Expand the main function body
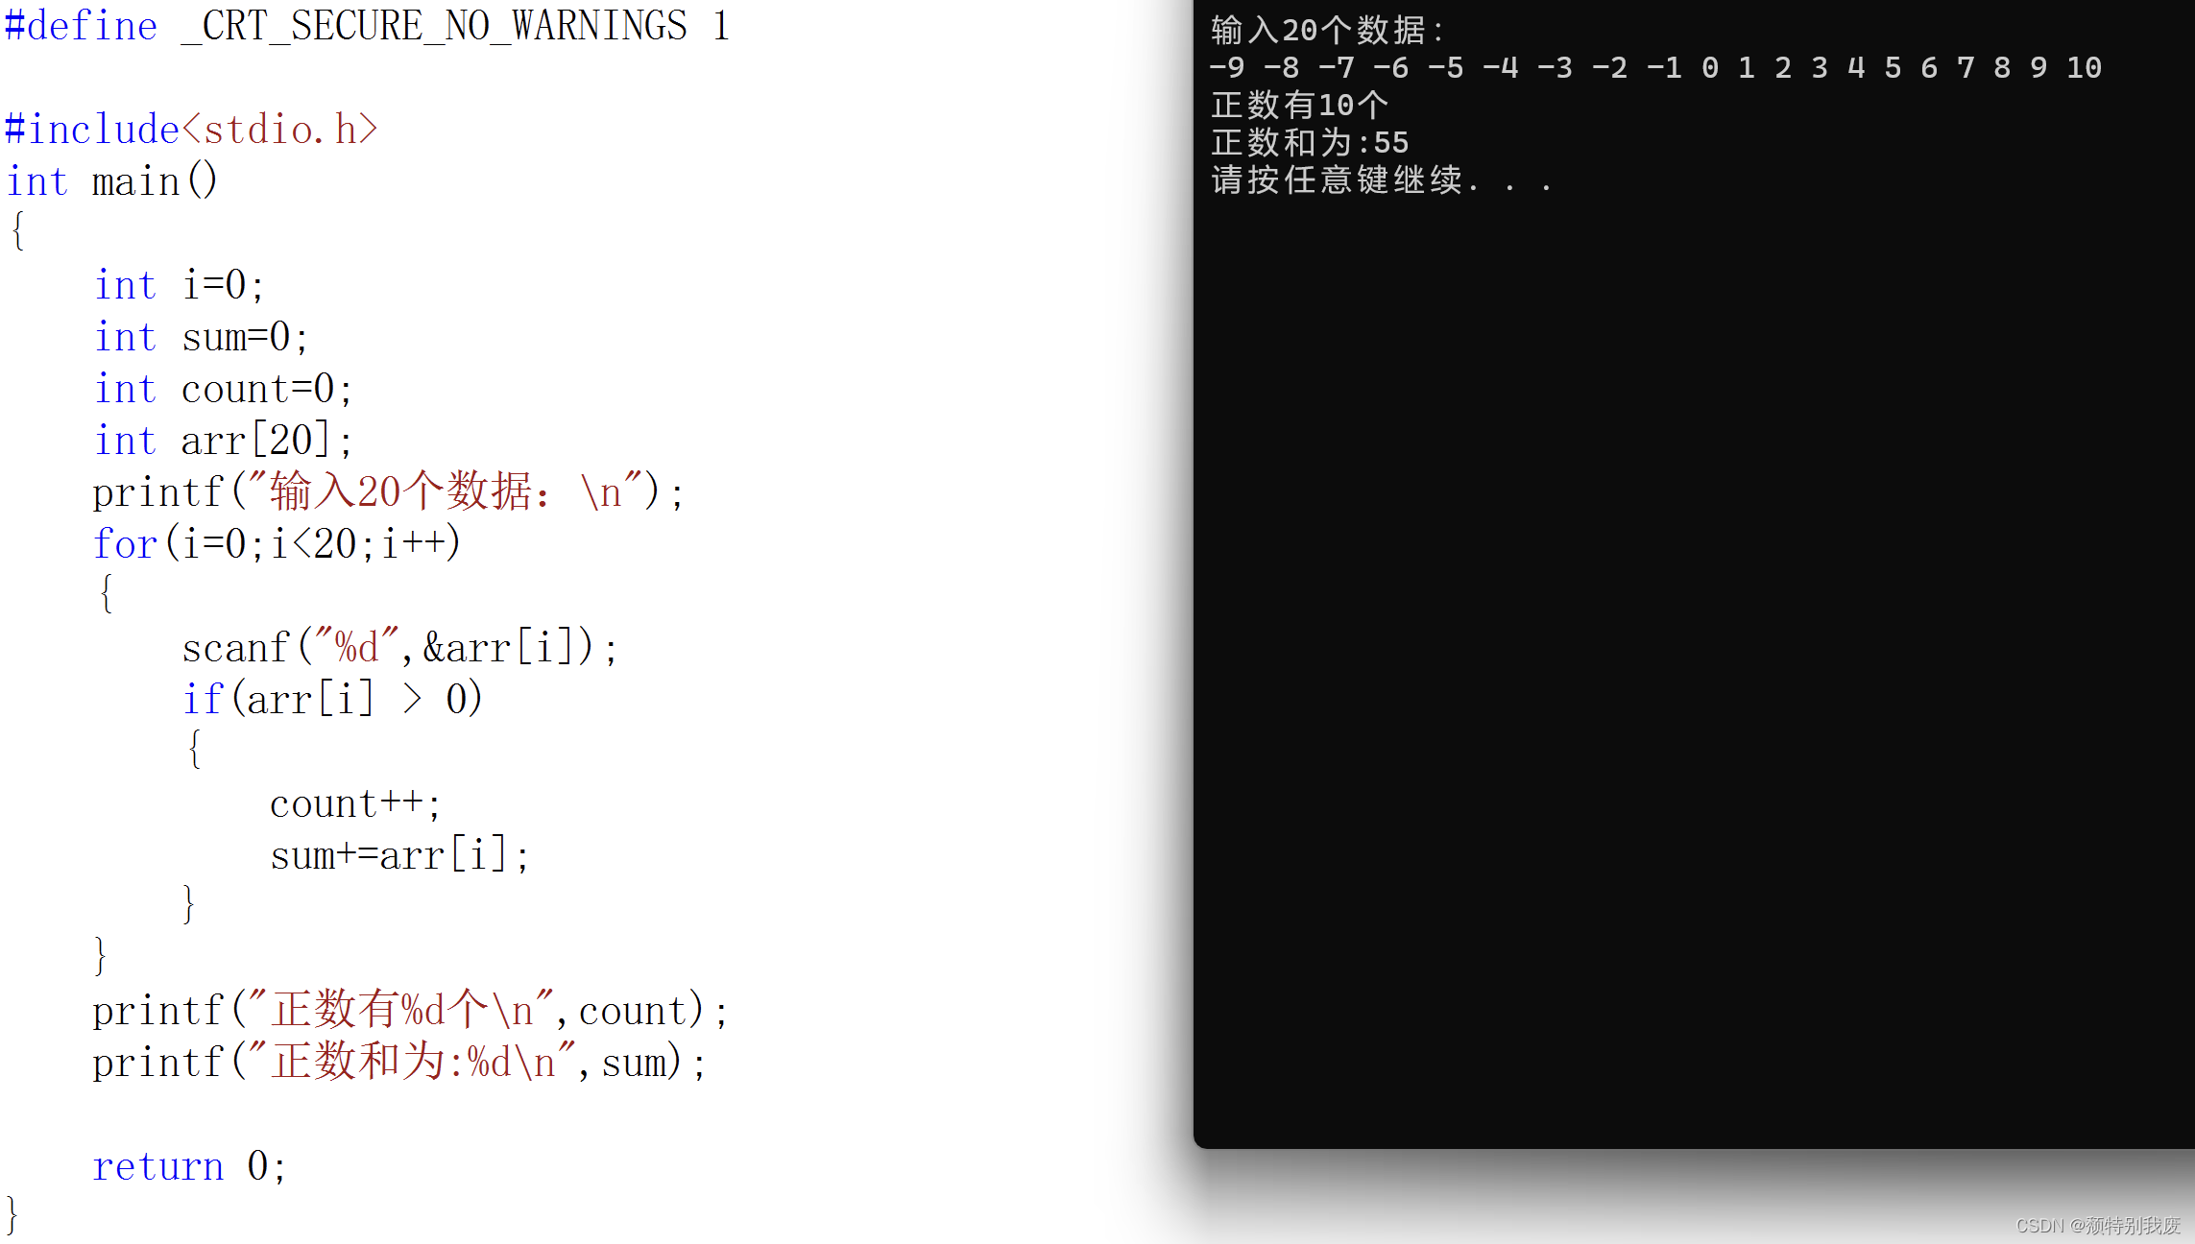The height and width of the screenshot is (1244, 2195). pos(21,232)
